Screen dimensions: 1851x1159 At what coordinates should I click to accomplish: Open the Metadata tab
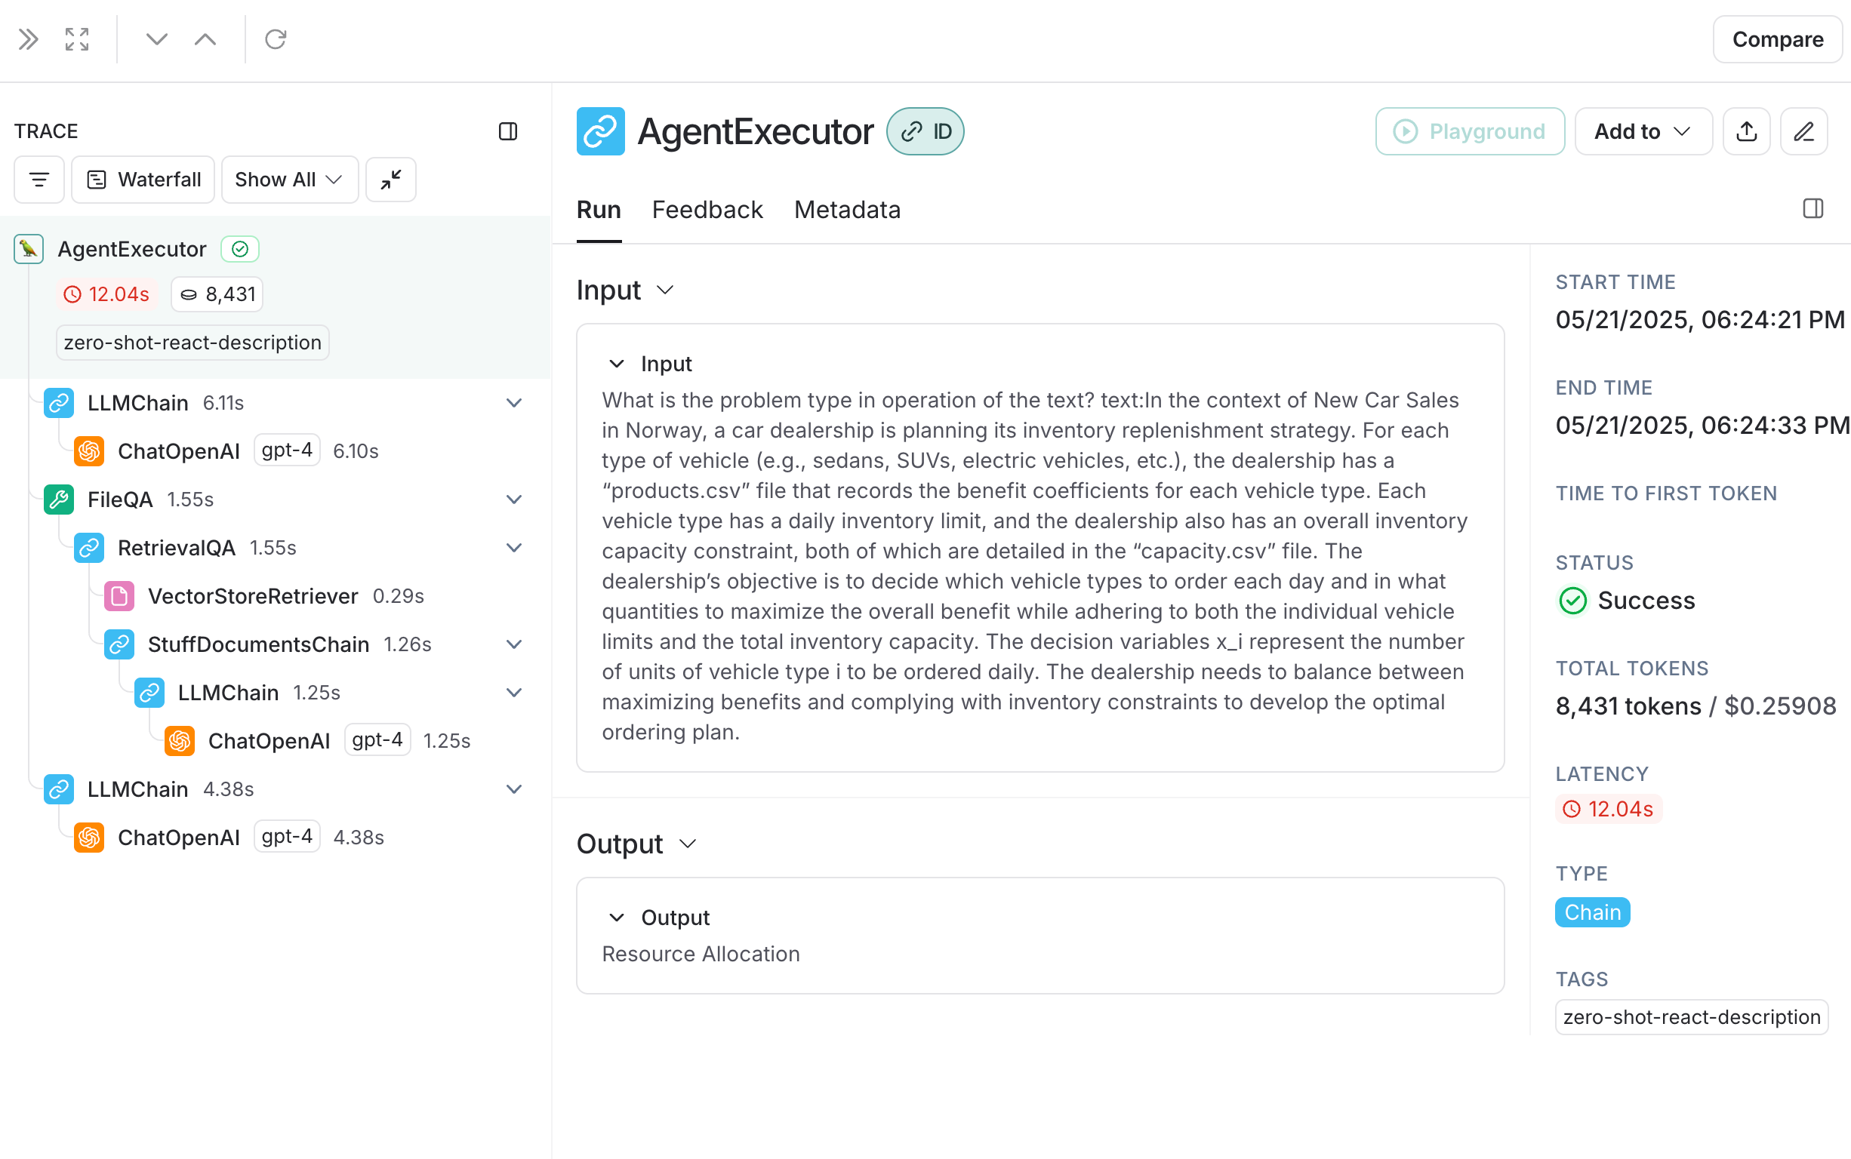click(x=847, y=209)
